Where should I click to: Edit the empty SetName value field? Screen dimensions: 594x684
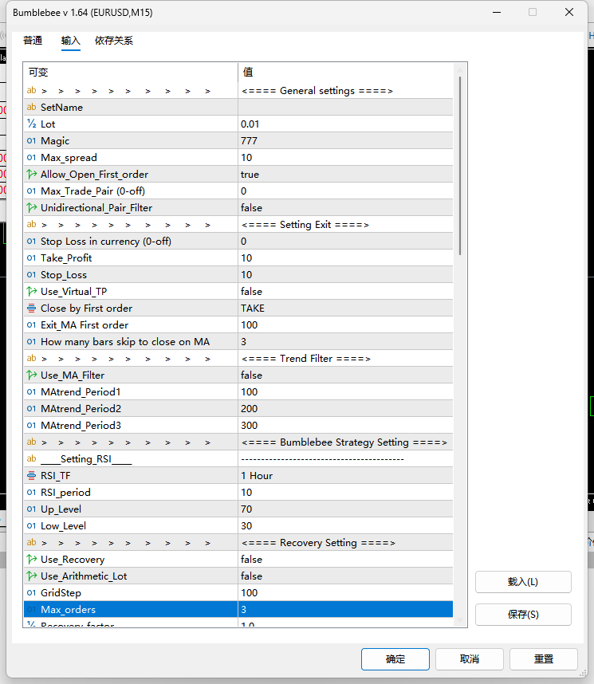click(346, 108)
